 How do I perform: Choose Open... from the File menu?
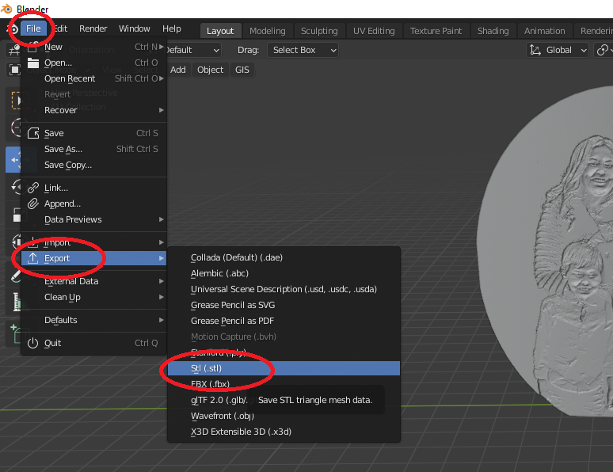pos(93,63)
